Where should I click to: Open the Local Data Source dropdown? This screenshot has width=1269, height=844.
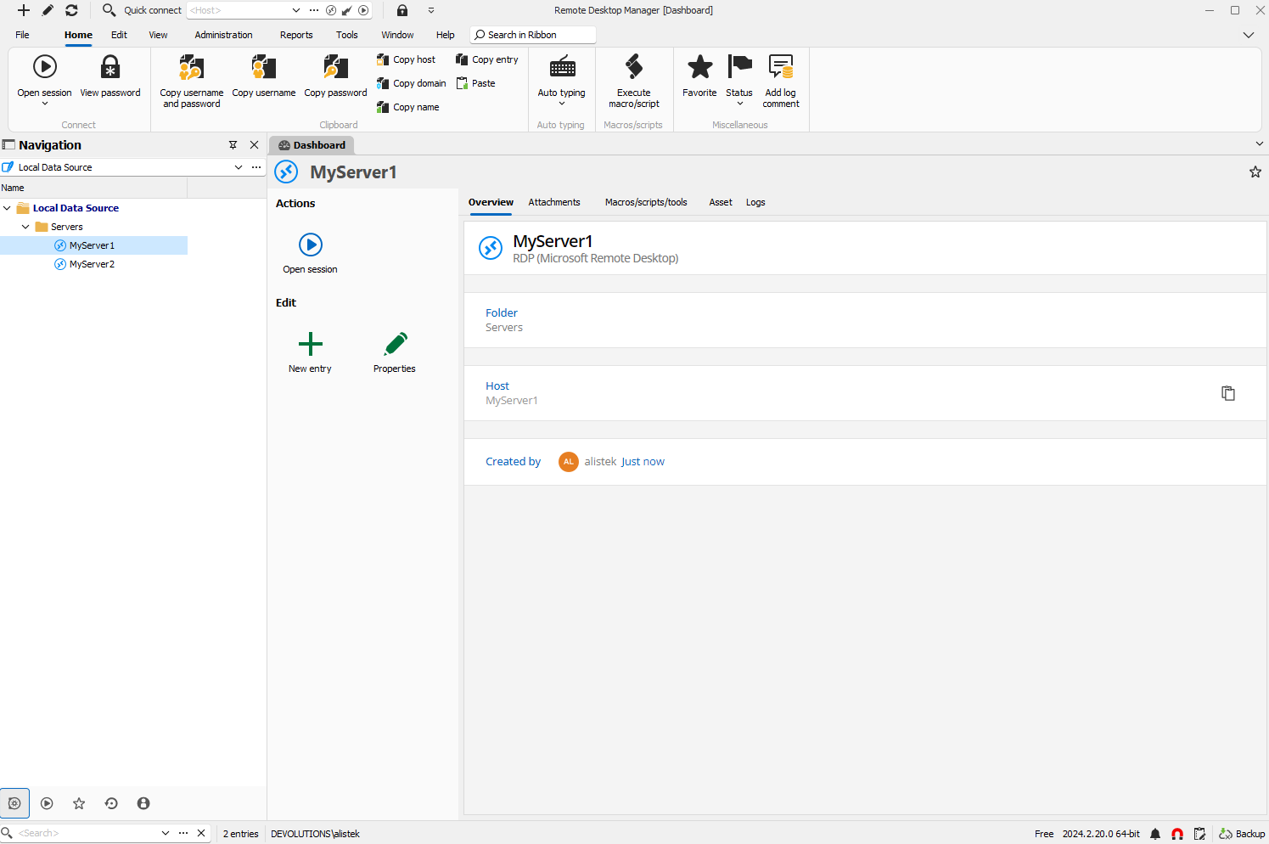239,167
